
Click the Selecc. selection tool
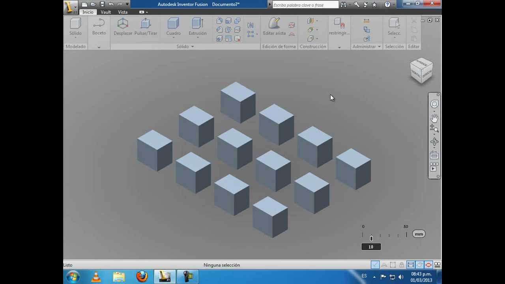[394, 27]
